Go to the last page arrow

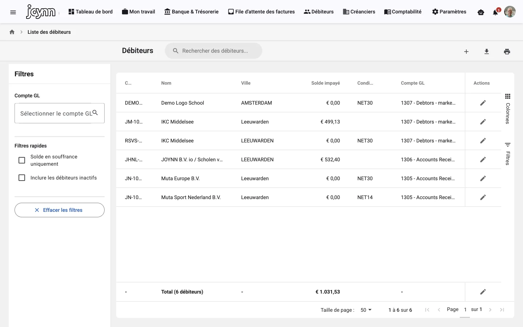click(x=502, y=310)
